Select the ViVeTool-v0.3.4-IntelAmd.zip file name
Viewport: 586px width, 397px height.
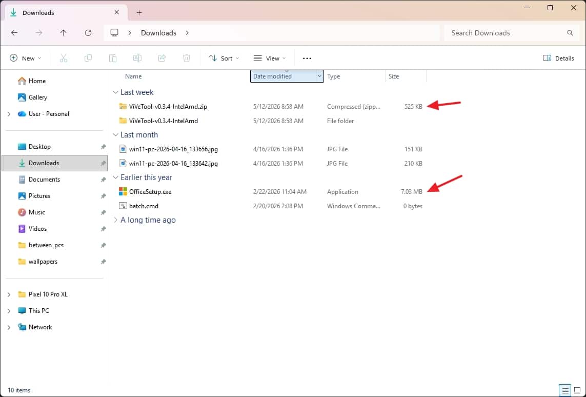(x=168, y=106)
